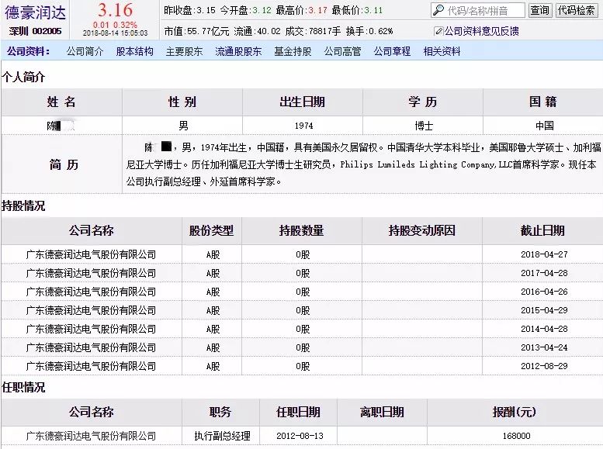Switch to 股本结构 tab

[134, 51]
